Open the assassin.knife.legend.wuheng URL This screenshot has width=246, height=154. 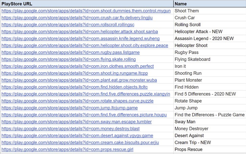(x=80, y=38)
